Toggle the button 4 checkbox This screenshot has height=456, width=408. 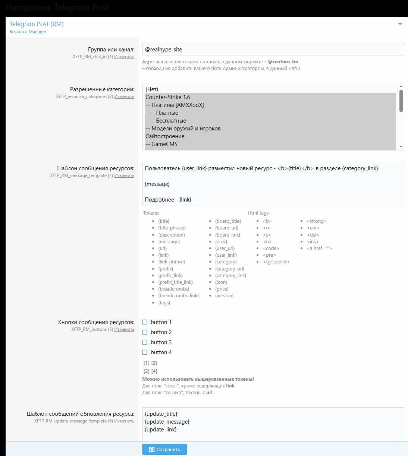(x=145, y=352)
